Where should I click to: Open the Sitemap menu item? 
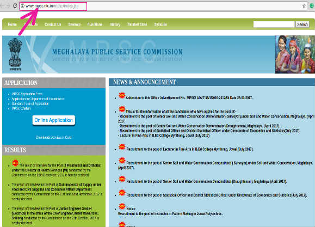[x=75, y=24]
